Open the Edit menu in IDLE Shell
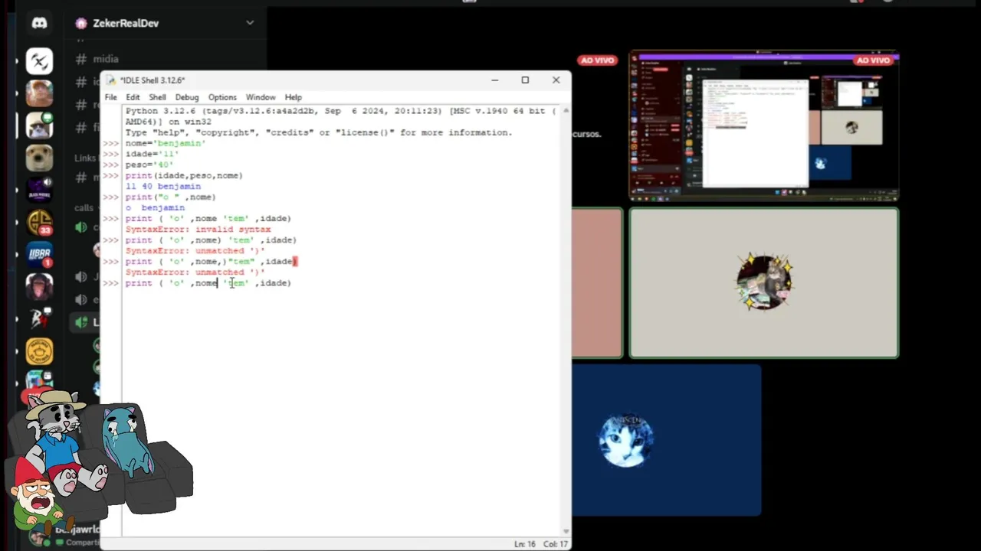Viewport: 981px width, 551px height. coord(133,97)
